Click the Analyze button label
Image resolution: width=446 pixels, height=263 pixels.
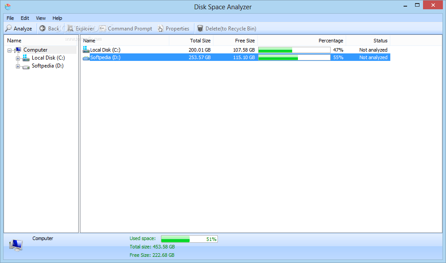[x=23, y=28]
